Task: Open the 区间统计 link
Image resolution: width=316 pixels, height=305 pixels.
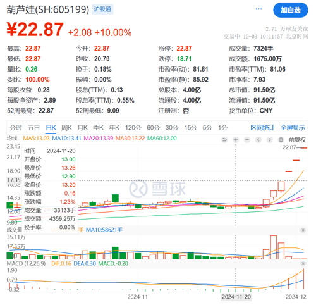Action: (262, 128)
